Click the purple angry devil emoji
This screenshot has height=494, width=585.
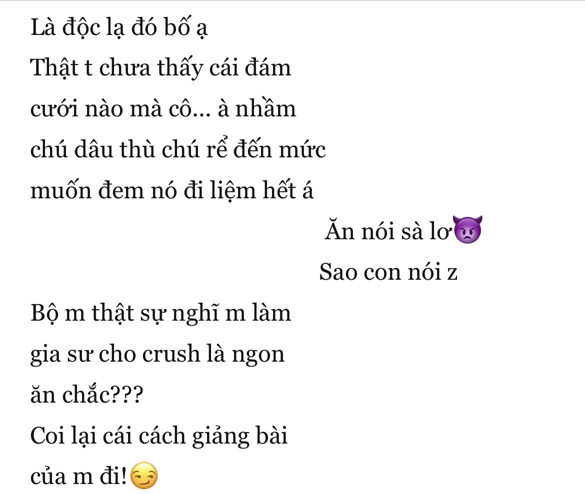pyautogui.click(x=467, y=230)
